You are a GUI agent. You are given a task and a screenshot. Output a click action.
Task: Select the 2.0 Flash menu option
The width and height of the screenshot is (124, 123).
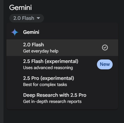point(62,48)
